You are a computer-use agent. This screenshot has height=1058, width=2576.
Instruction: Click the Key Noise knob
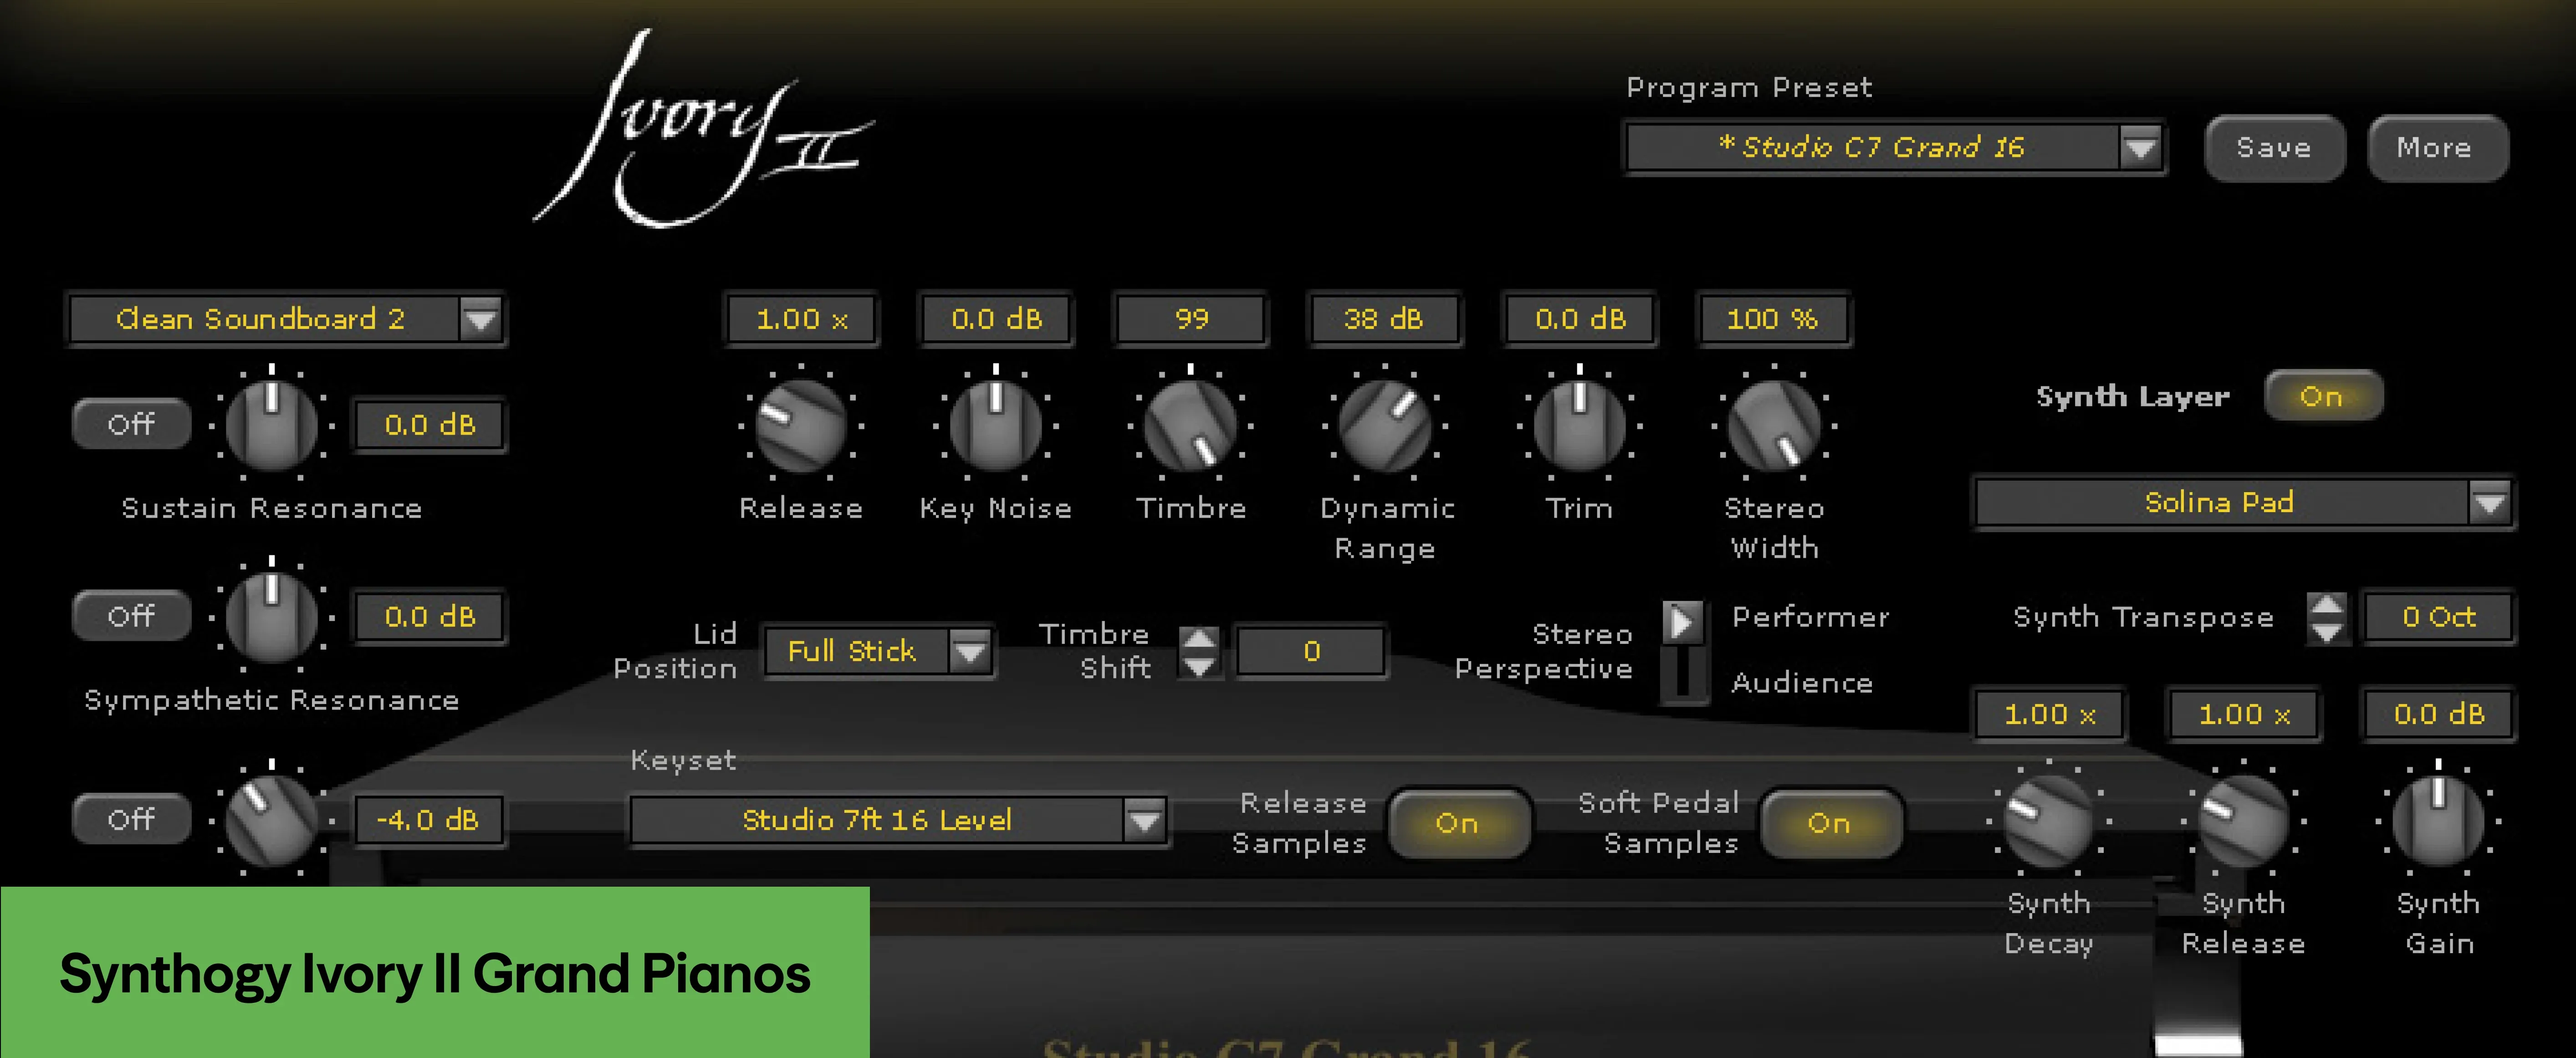995,426
